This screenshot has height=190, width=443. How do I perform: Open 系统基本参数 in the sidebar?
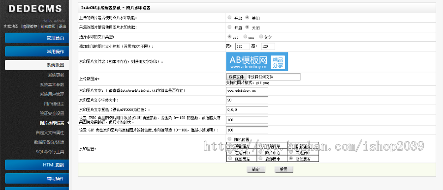[x=52, y=84]
